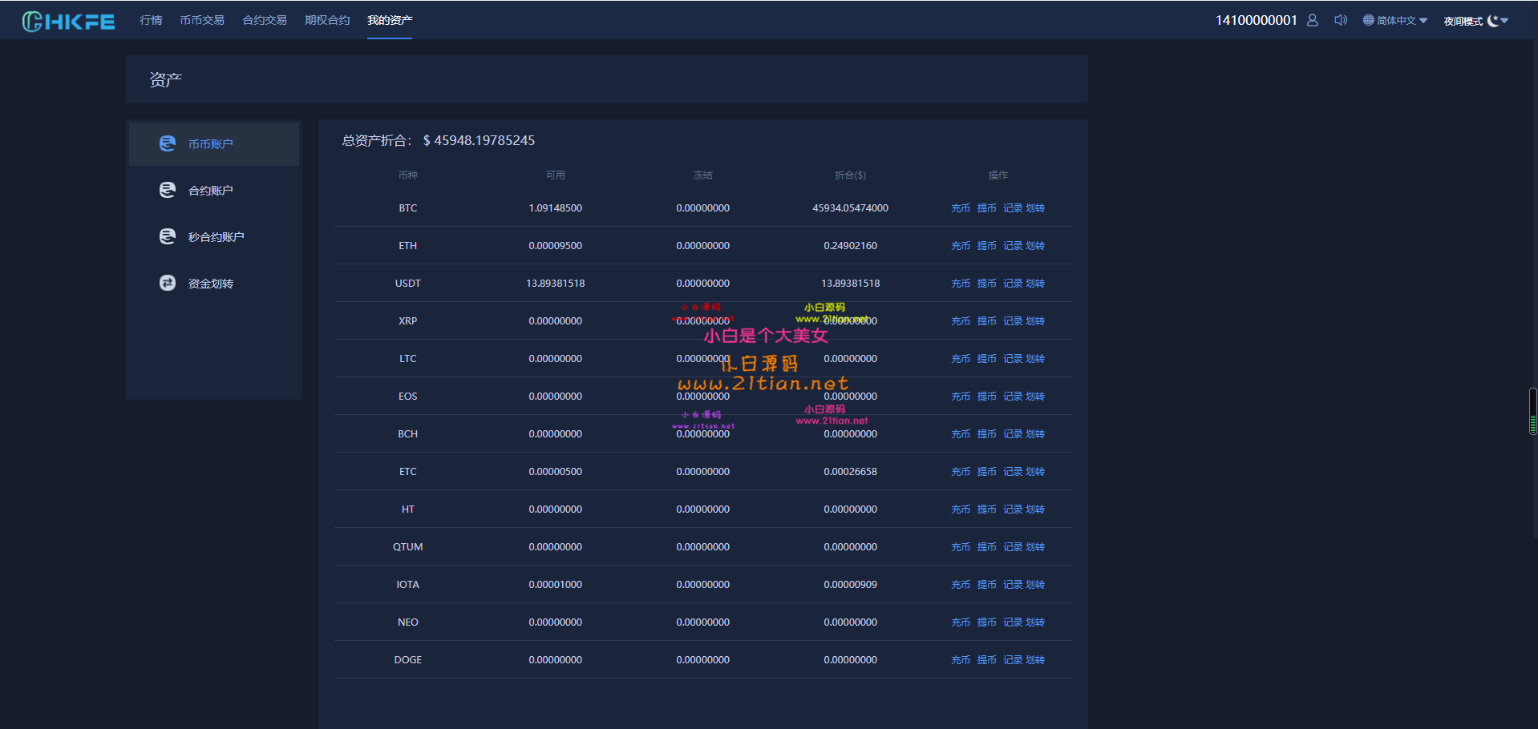Click 提币 in XRP row

pos(986,321)
